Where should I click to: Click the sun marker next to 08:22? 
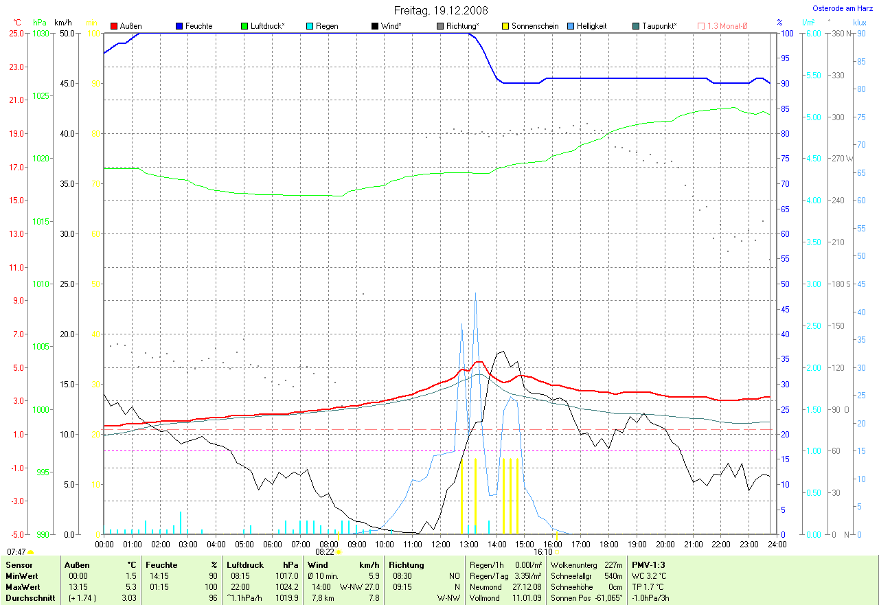click(339, 551)
